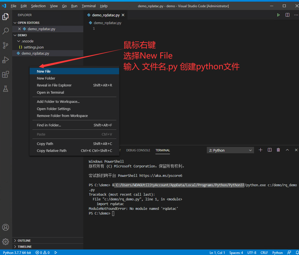Open settings.json in explorer tree
Image resolution: width=299 pixels, height=255 pixels.
coord(48,47)
